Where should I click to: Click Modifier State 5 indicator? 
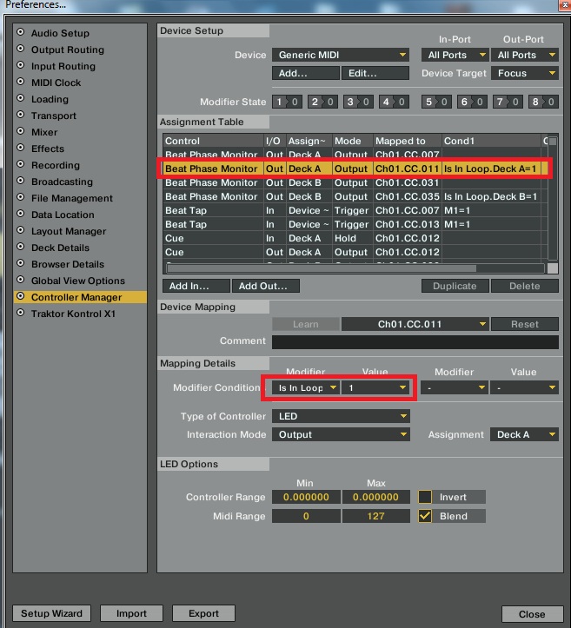(436, 102)
